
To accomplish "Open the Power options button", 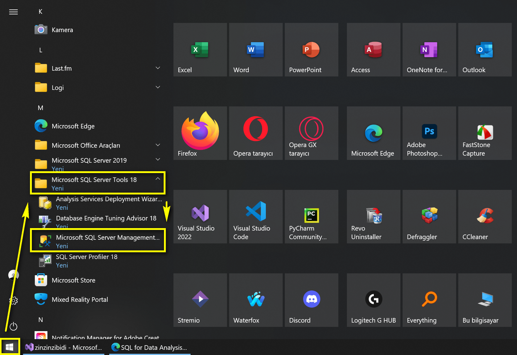I will click(13, 327).
